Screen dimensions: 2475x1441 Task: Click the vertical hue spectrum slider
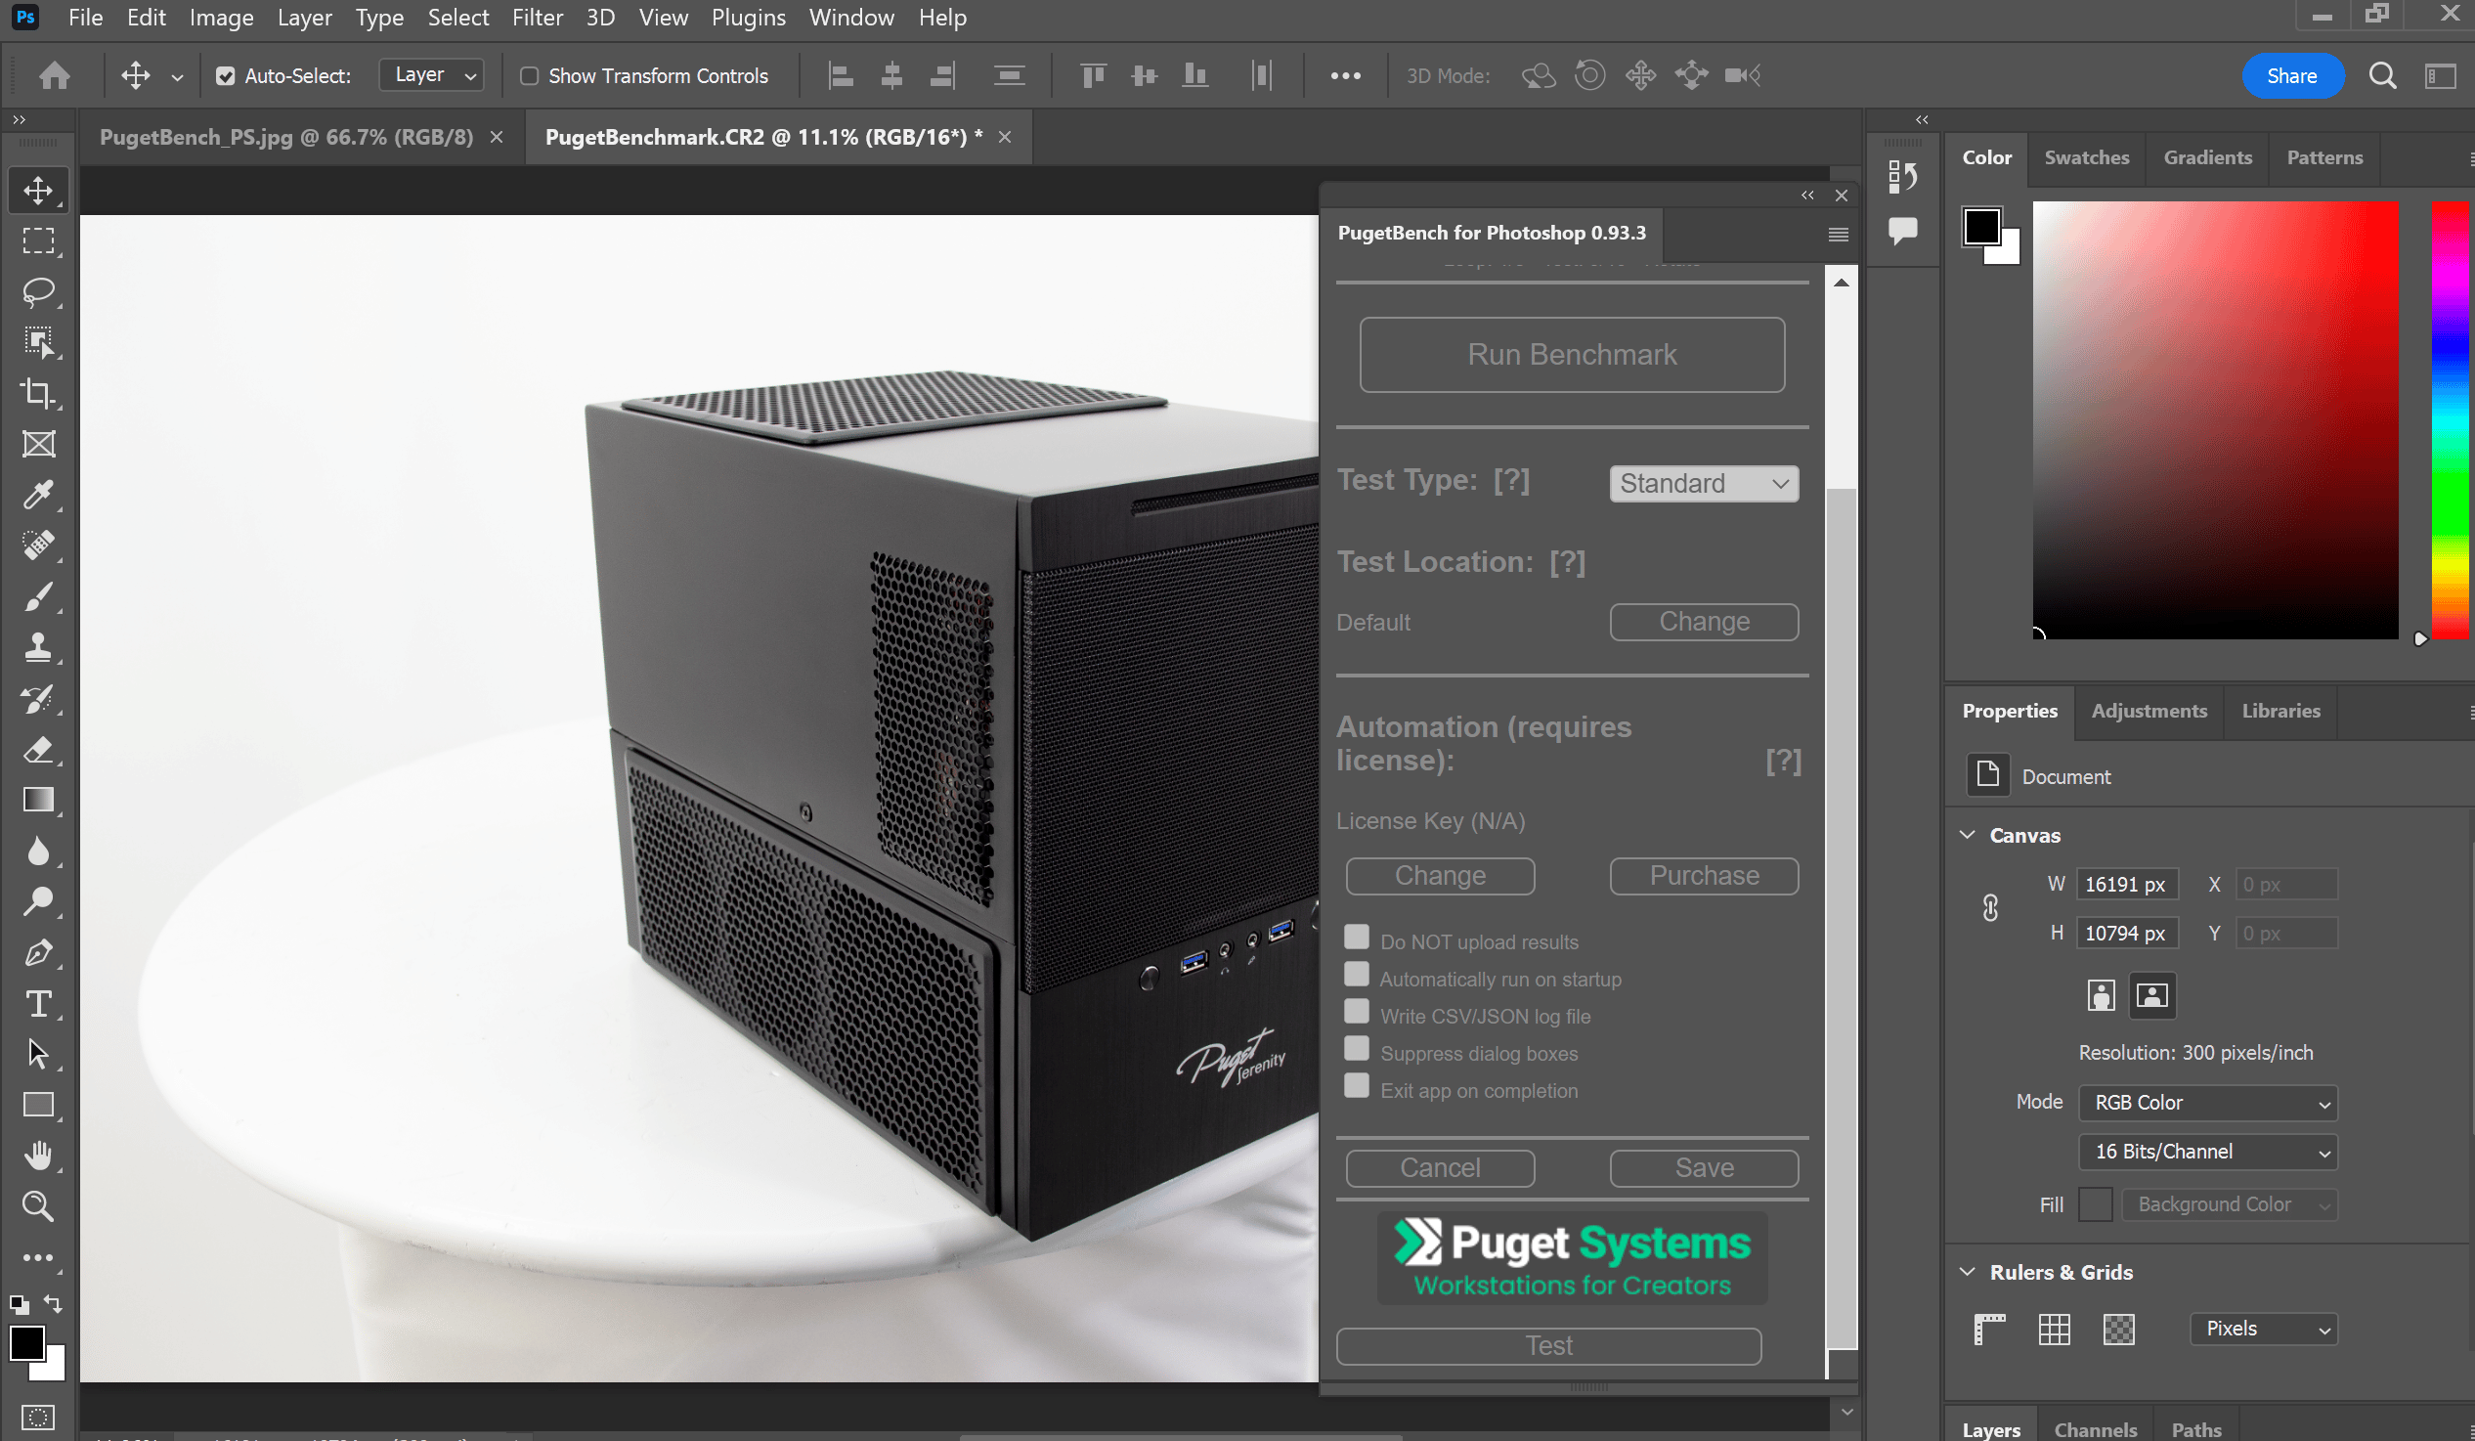pos(2450,420)
